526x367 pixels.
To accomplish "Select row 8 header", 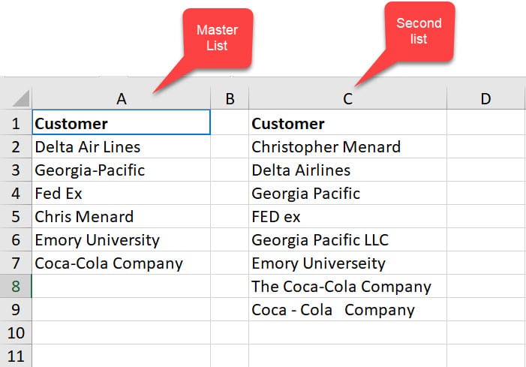I will coord(16,286).
